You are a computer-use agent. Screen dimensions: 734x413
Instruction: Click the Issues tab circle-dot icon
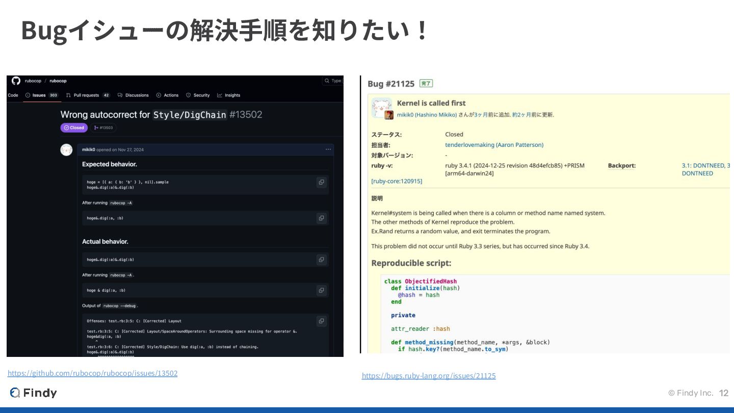point(28,95)
